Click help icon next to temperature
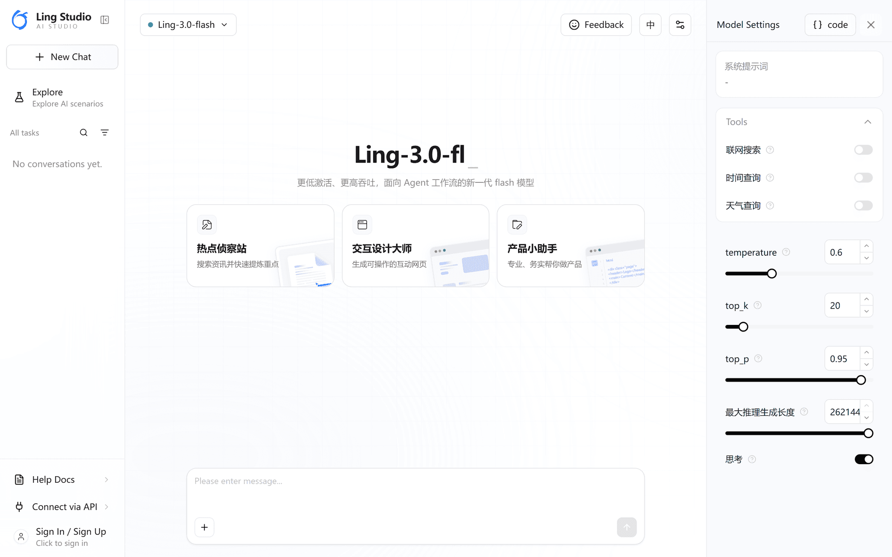Image resolution: width=892 pixels, height=557 pixels. tap(786, 252)
